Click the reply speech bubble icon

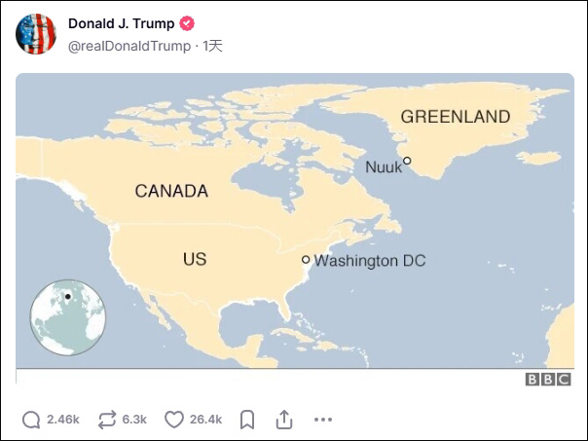click(31, 420)
